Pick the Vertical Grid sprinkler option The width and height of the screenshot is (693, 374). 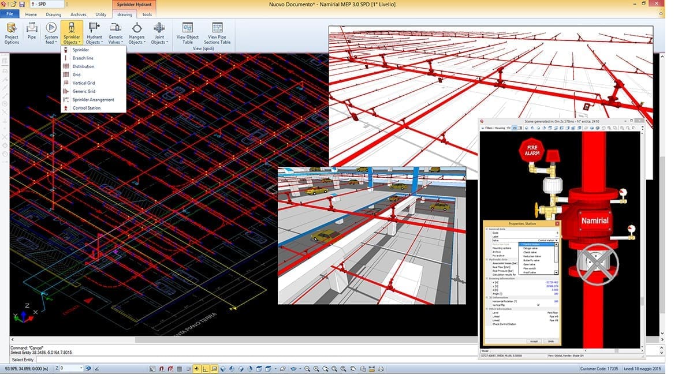[x=84, y=83]
